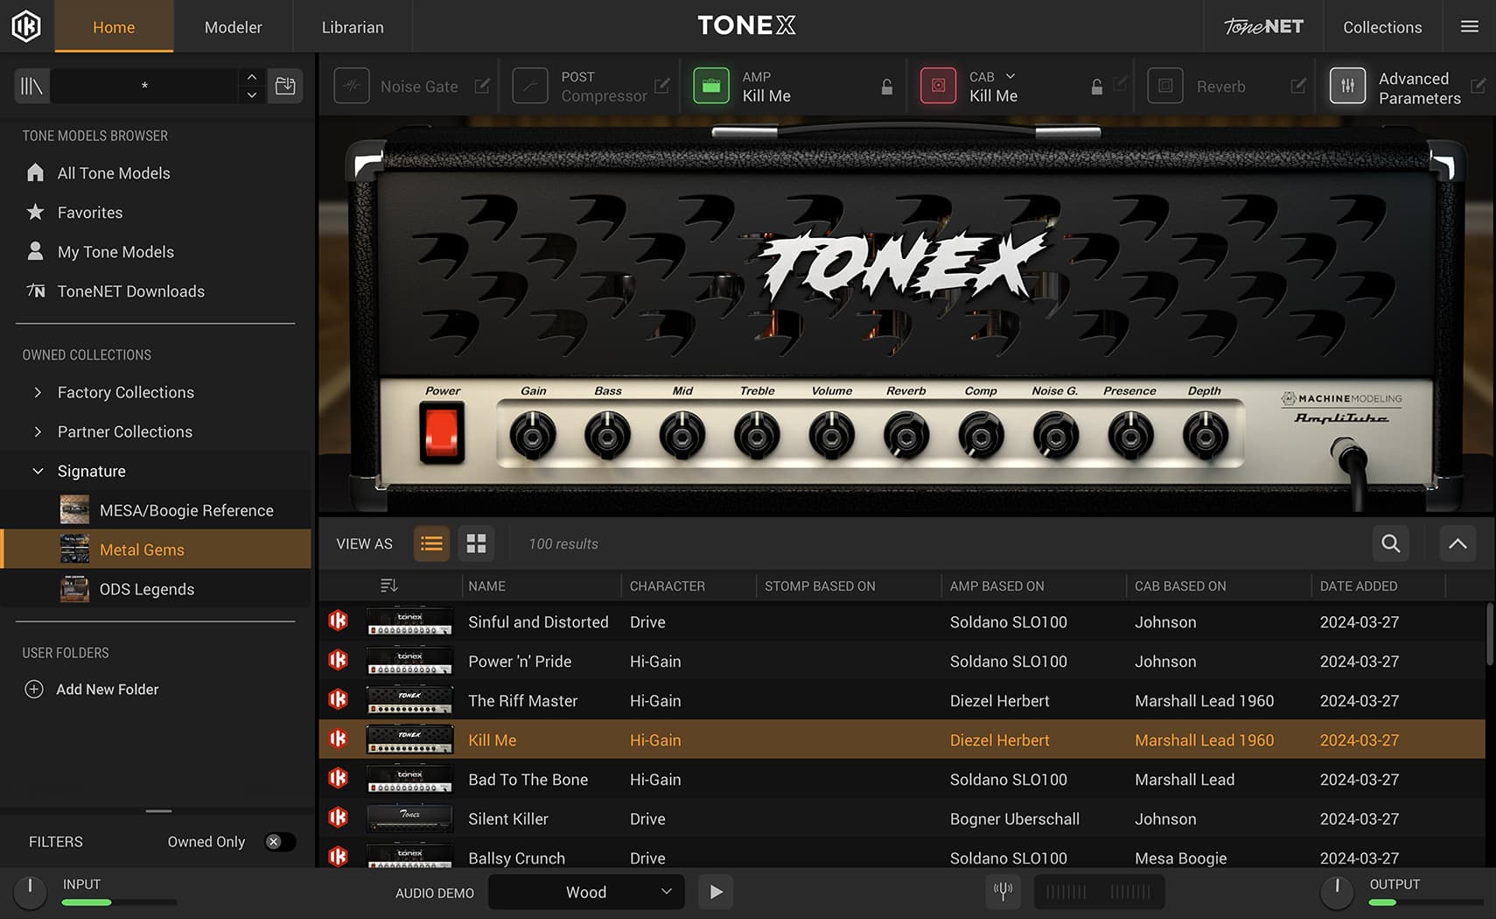Disable the AMP block in the signal chain
Image resolution: width=1496 pixels, height=919 pixels.
tap(711, 85)
